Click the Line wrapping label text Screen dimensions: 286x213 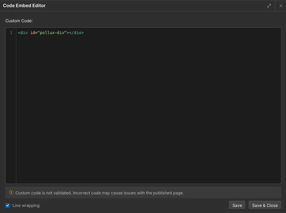tap(26, 205)
